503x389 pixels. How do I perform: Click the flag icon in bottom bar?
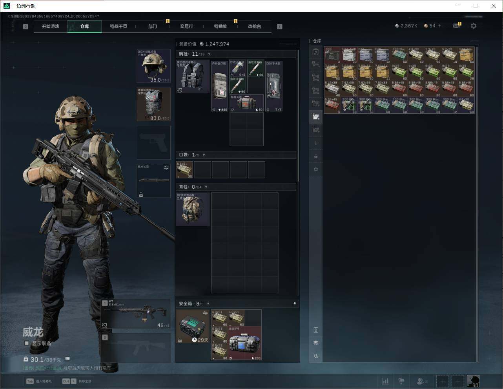tap(401, 381)
